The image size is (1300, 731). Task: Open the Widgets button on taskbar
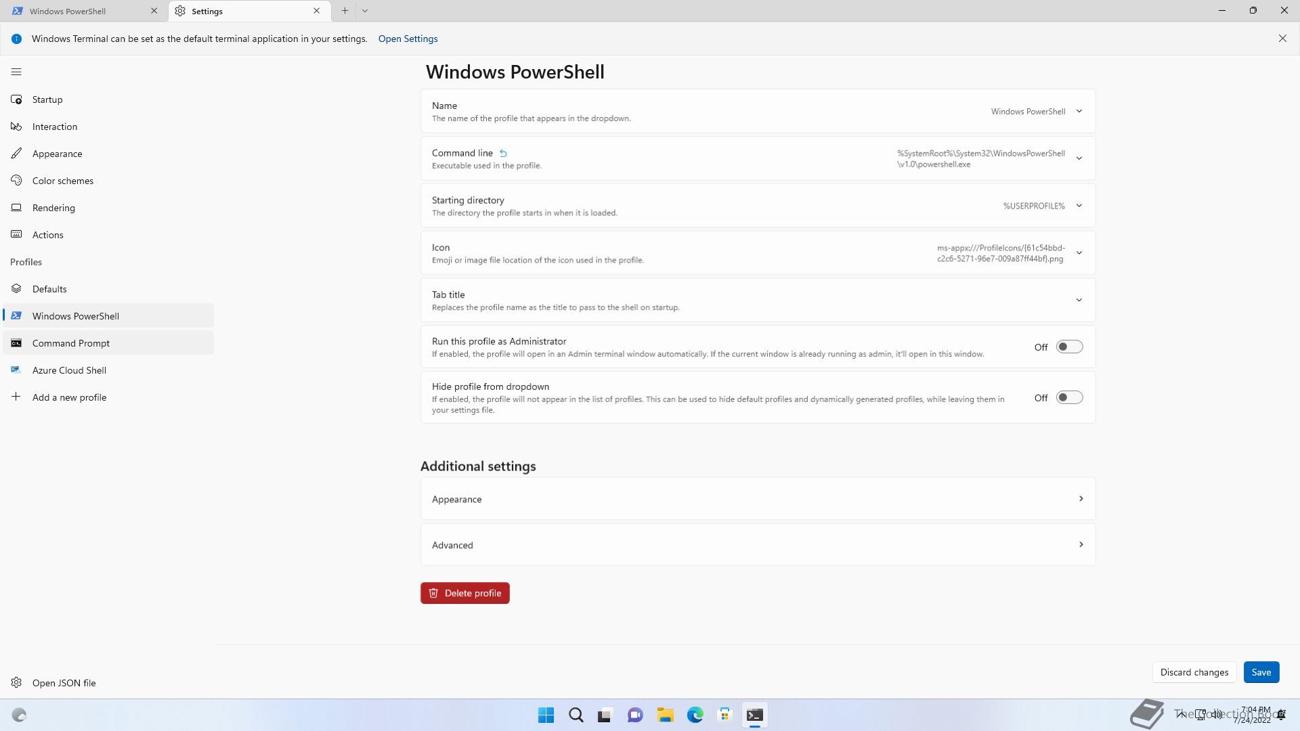(x=19, y=715)
